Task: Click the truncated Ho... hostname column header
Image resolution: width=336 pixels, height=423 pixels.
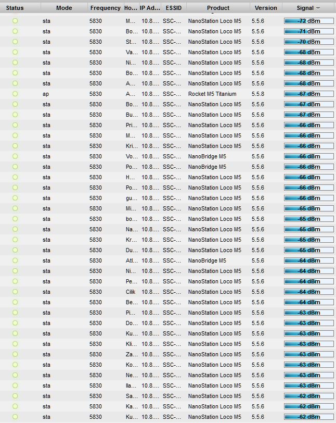Action: [131, 8]
